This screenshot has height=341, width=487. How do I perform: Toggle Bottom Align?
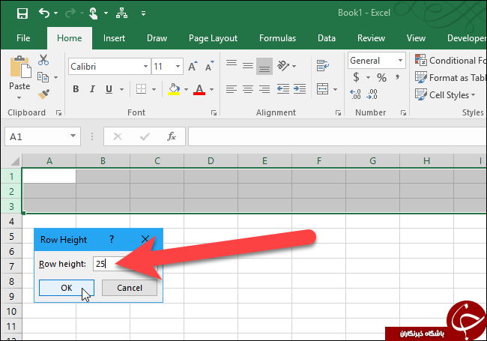pos(264,66)
